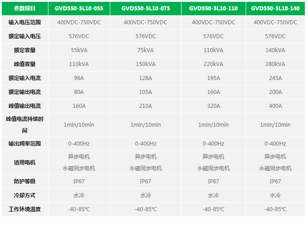Click the 额定容量 row label
308x226 pixels.
[x=25, y=50]
